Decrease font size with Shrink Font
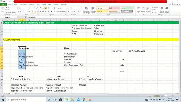 point(37,8)
